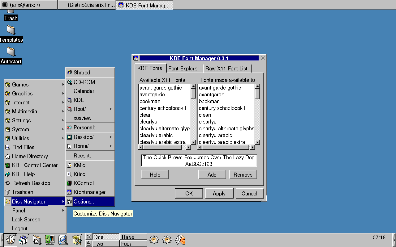The height and width of the screenshot is (247, 396).
Task: Select the arix@arix terminal taskbar entry
Action: coord(29,5)
